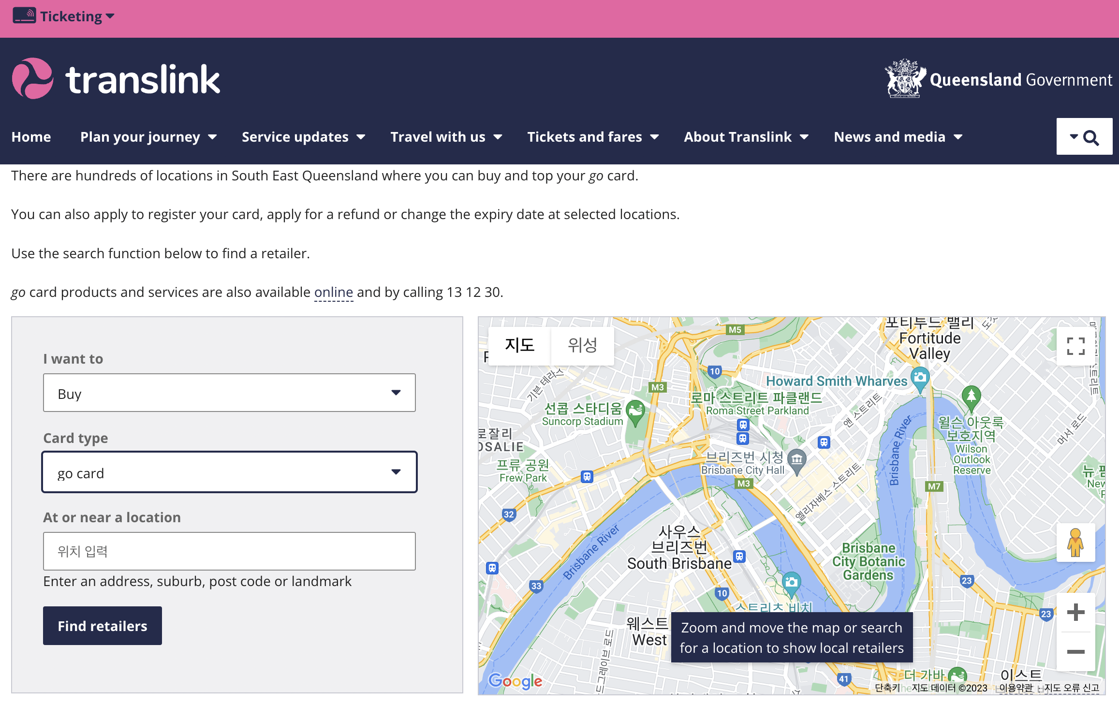Screen dimensions: 1119x705
Task: Click Howard Smith Wharves camera marker
Action: click(920, 377)
